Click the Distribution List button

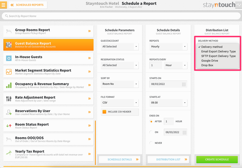[168, 160]
